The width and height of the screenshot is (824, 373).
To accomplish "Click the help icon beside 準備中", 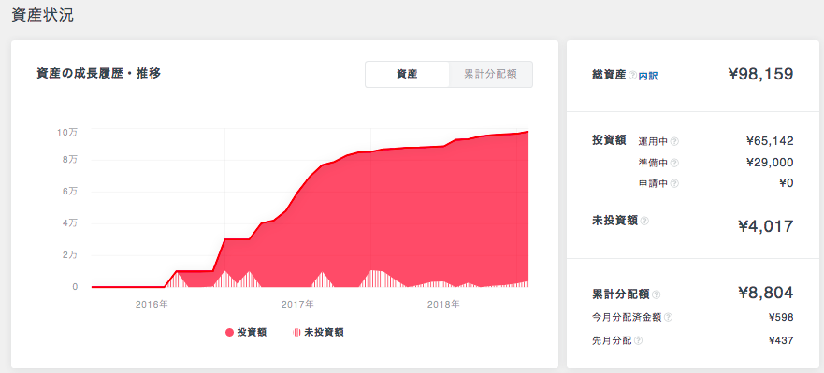I will click(x=674, y=163).
